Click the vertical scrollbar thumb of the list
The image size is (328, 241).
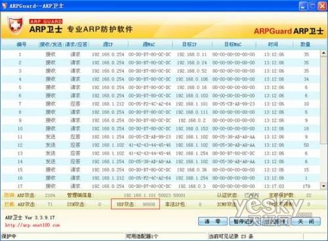pyautogui.click(x=323, y=100)
